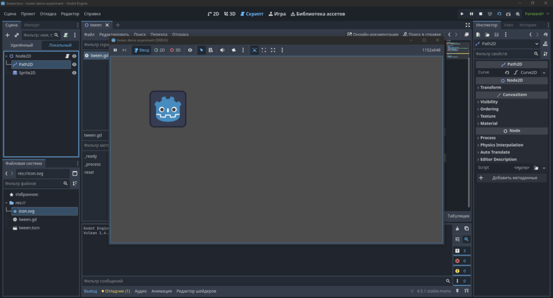The image size is (553, 298).
Task: Open object history icon in Inspector
Action: [x=545, y=34]
